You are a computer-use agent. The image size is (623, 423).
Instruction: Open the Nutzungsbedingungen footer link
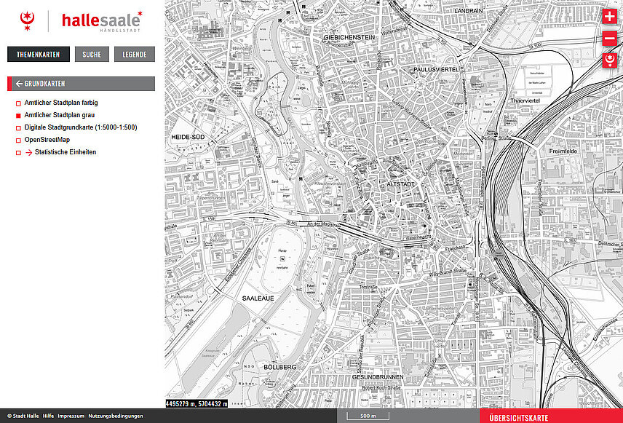tap(116, 416)
